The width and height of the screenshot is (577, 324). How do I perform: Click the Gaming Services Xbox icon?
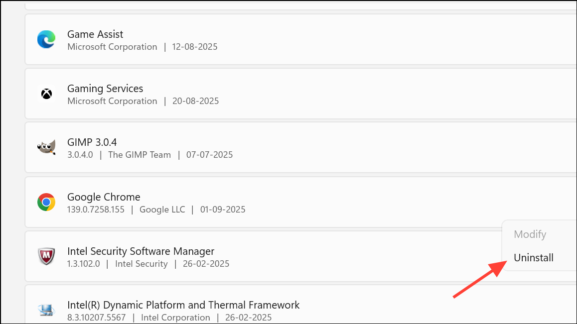click(46, 94)
